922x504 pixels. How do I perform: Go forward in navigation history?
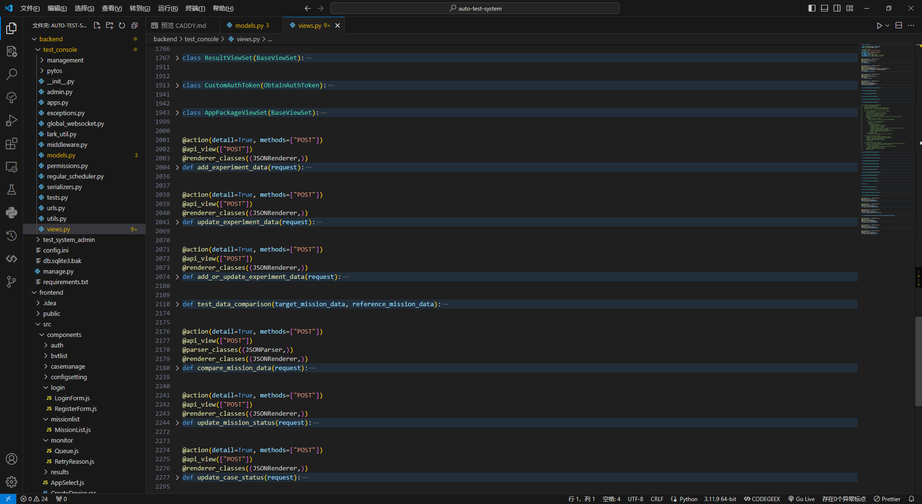tap(321, 8)
